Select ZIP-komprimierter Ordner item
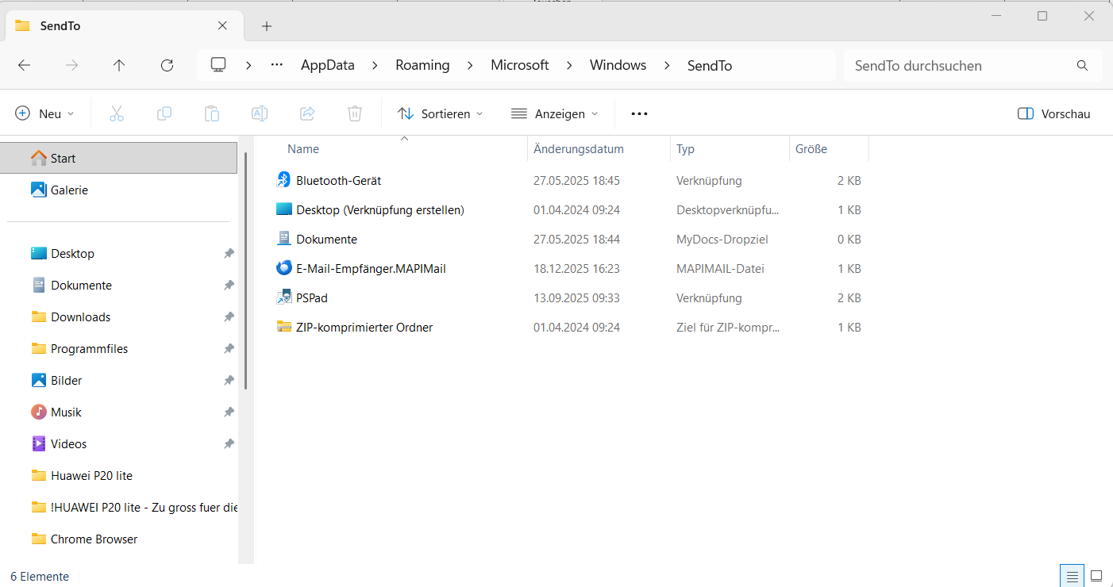The image size is (1113, 587). point(364,328)
